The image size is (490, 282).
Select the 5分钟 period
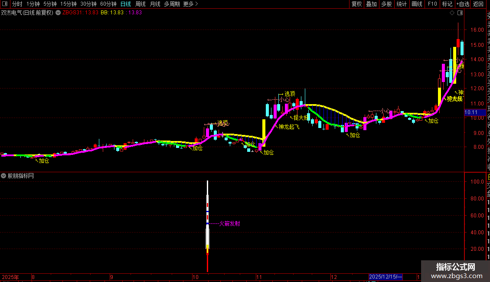tap(50, 4)
